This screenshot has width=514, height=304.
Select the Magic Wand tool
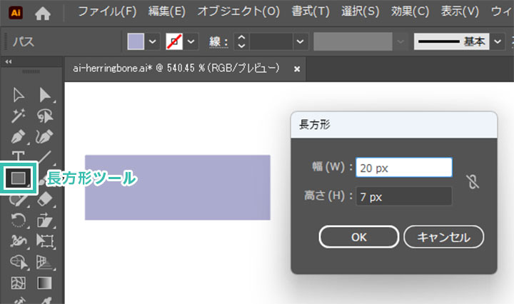(x=19, y=116)
